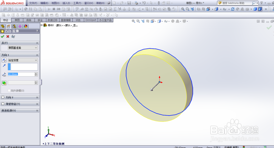
Task: Switch to the 曲面 surface tab
Action: point(29,20)
